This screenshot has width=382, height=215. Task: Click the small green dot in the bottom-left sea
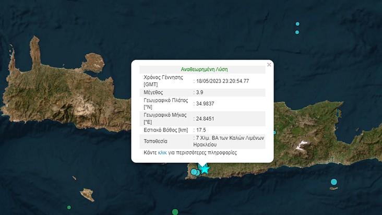[x=69, y=207]
